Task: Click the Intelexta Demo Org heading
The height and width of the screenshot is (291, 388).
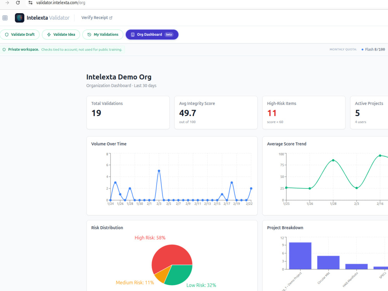Action: tap(119, 77)
